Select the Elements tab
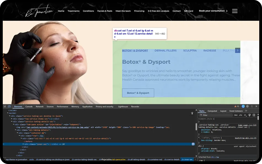This screenshot has width=262, height=164. point(18,106)
